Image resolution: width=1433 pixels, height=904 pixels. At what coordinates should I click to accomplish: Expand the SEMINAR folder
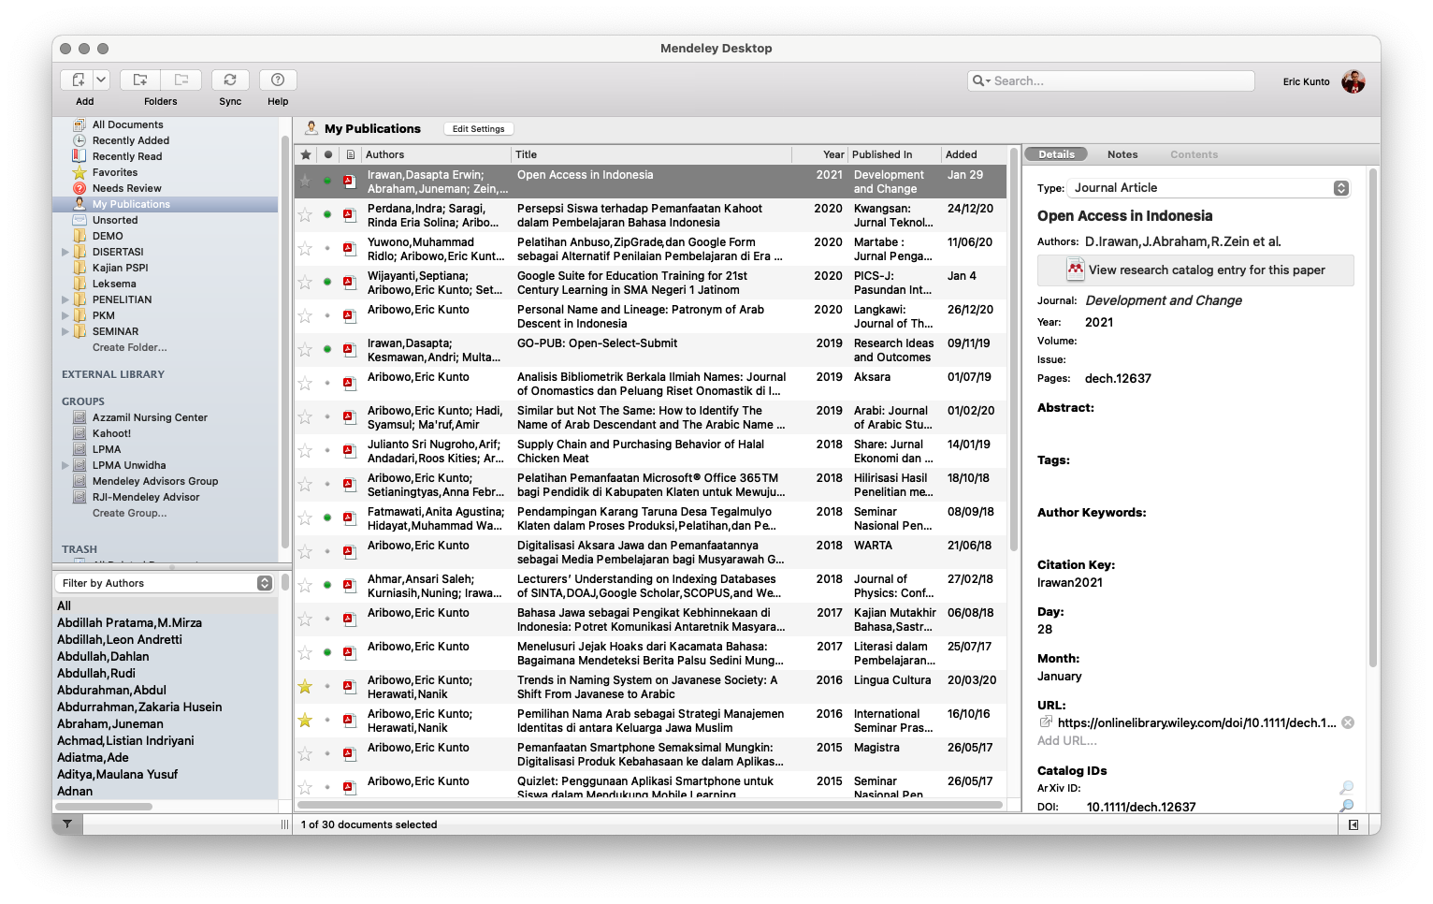pyautogui.click(x=65, y=331)
